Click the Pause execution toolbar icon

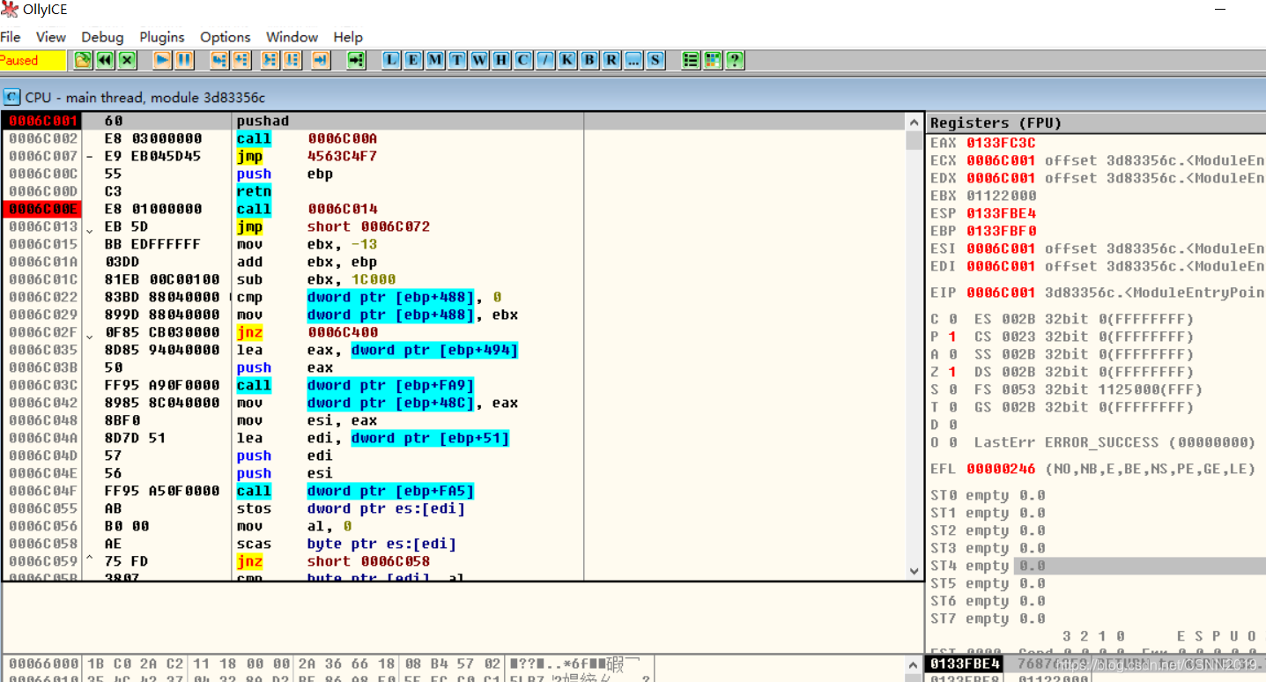[x=184, y=60]
